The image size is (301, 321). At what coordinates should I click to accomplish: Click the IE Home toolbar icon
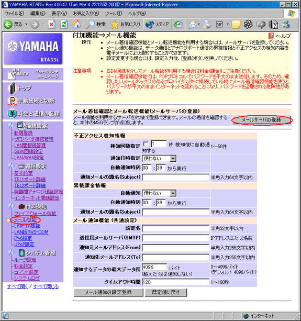[76, 25]
